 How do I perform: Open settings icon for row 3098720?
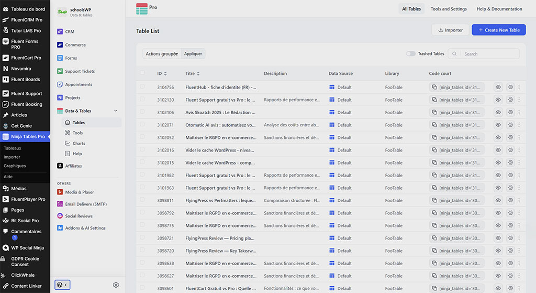510,251
